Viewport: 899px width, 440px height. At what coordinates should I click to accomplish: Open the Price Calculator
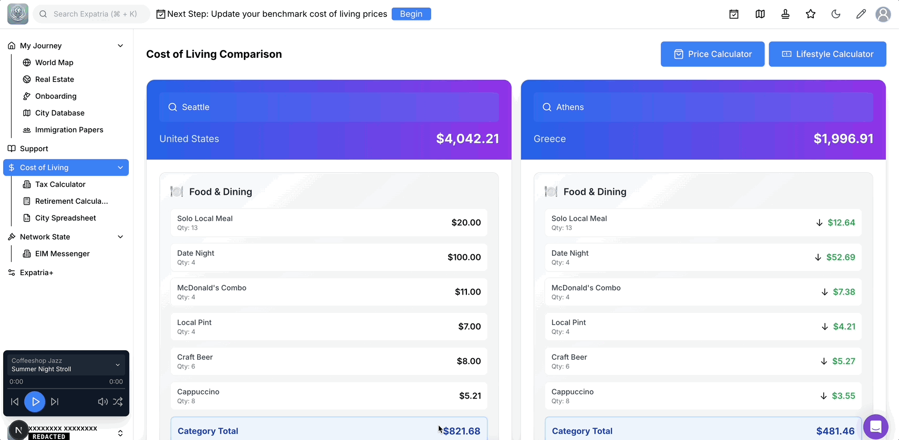coord(712,54)
